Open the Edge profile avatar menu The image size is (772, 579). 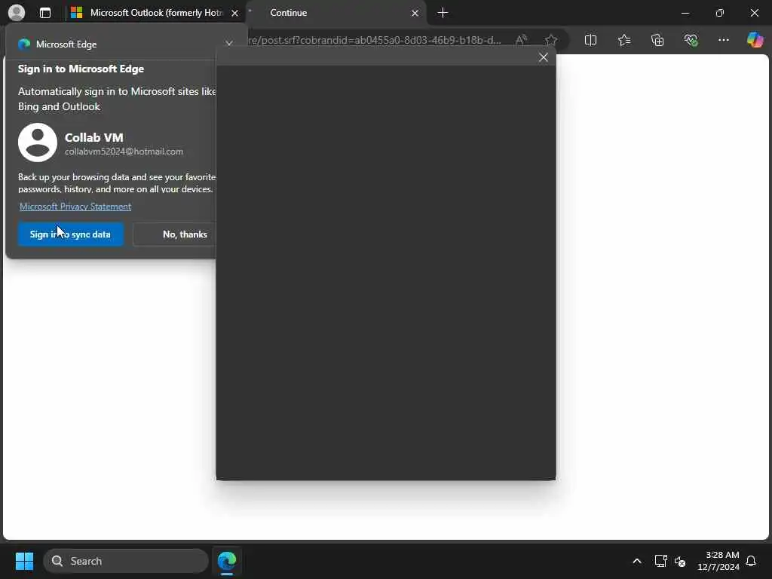tap(17, 13)
